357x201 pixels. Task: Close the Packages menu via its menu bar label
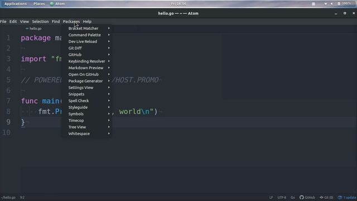coord(71,21)
